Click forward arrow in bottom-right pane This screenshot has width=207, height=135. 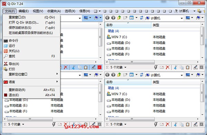[x=113, y=75]
